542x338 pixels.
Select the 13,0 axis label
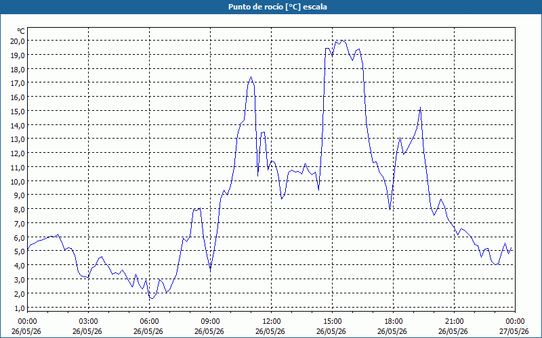pyautogui.click(x=18, y=139)
